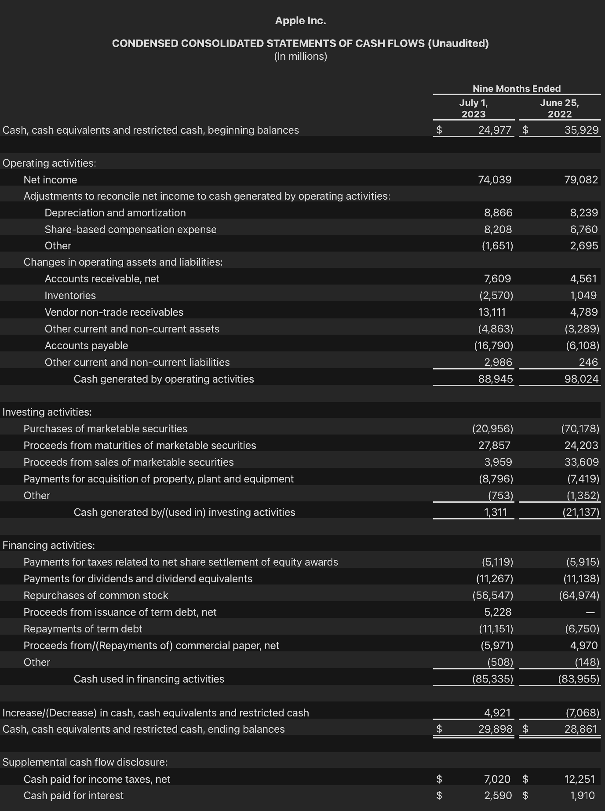
Task: Click the 'Other current and non-current assets' label
Action: (132, 329)
